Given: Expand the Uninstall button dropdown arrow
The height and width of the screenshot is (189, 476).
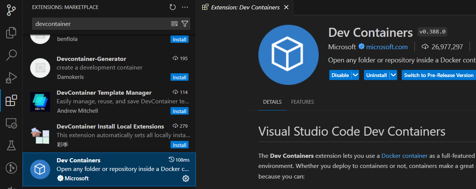Looking at the screenshot, I should (x=393, y=75).
